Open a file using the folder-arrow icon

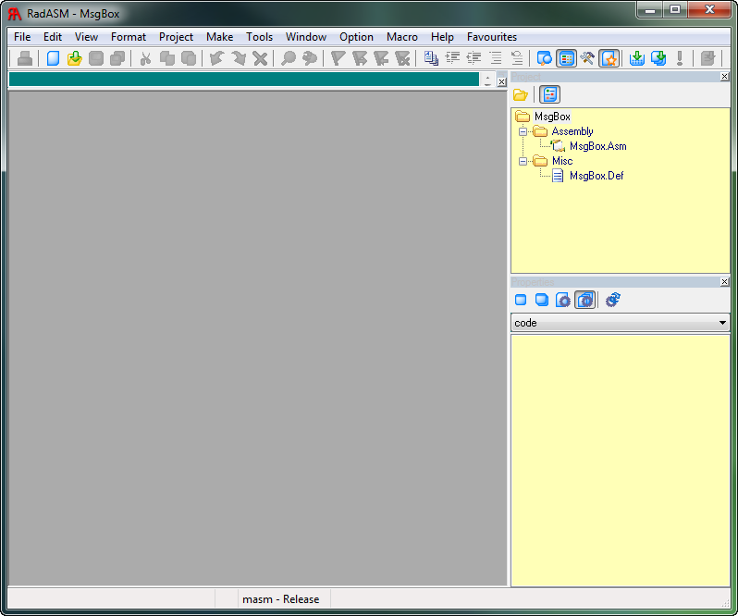coord(74,59)
